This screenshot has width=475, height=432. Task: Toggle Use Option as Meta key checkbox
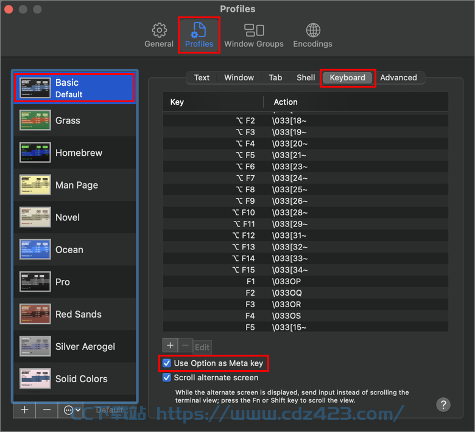[x=167, y=363]
